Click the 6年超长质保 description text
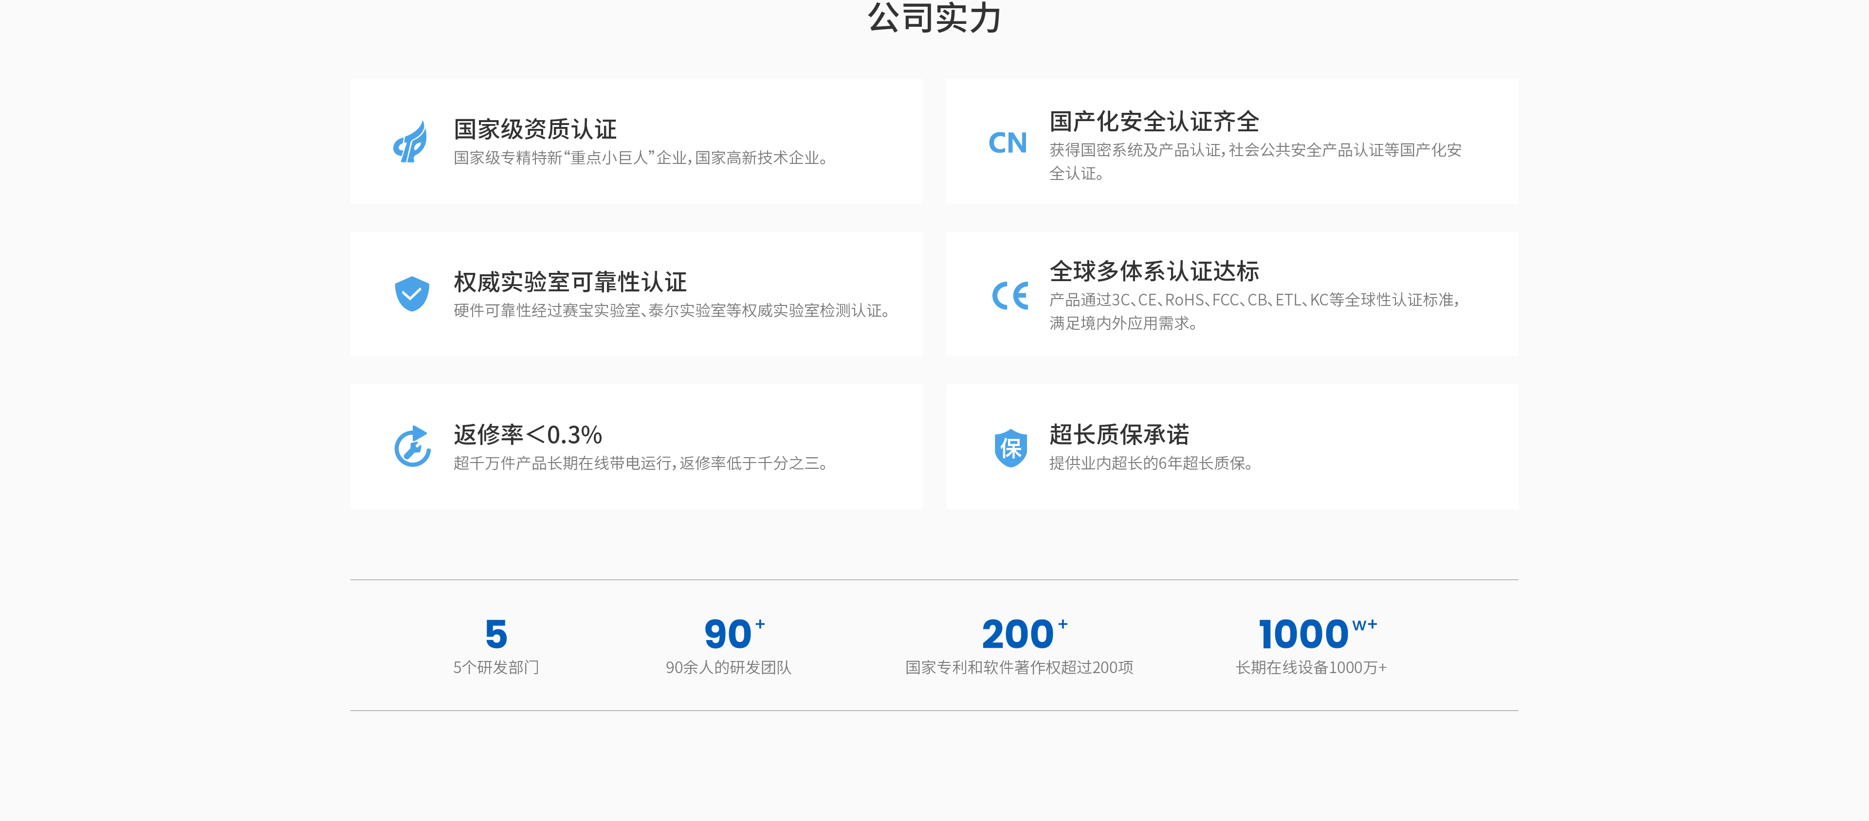The image size is (1869, 821). (x=1151, y=463)
